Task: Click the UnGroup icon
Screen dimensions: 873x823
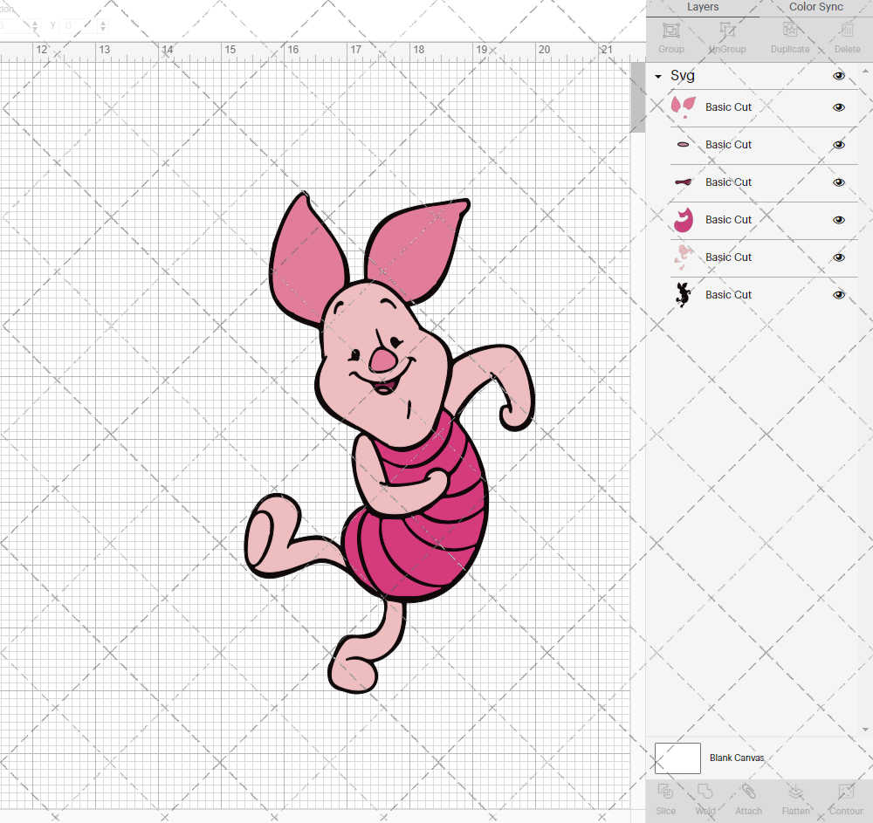Action: coord(726,30)
